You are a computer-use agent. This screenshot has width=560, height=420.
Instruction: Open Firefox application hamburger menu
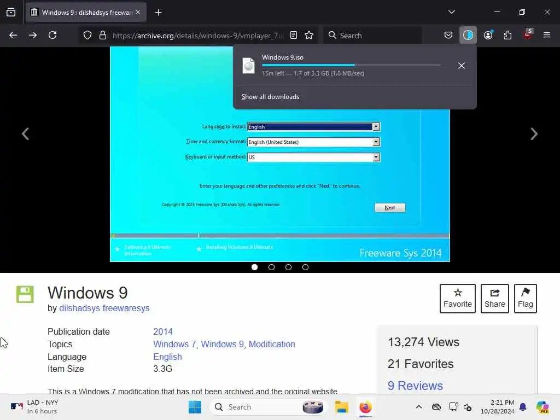pos(547,35)
